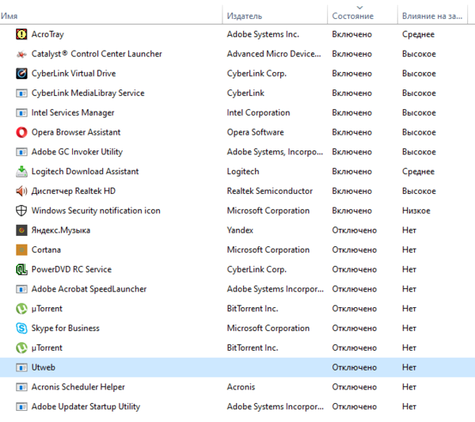Select Skype for Business entry name
The height and width of the screenshot is (422, 475).
pyautogui.click(x=66, y=328)
